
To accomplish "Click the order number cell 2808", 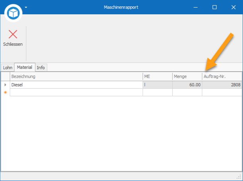I will pyautogui.click(x=222, y=85).
